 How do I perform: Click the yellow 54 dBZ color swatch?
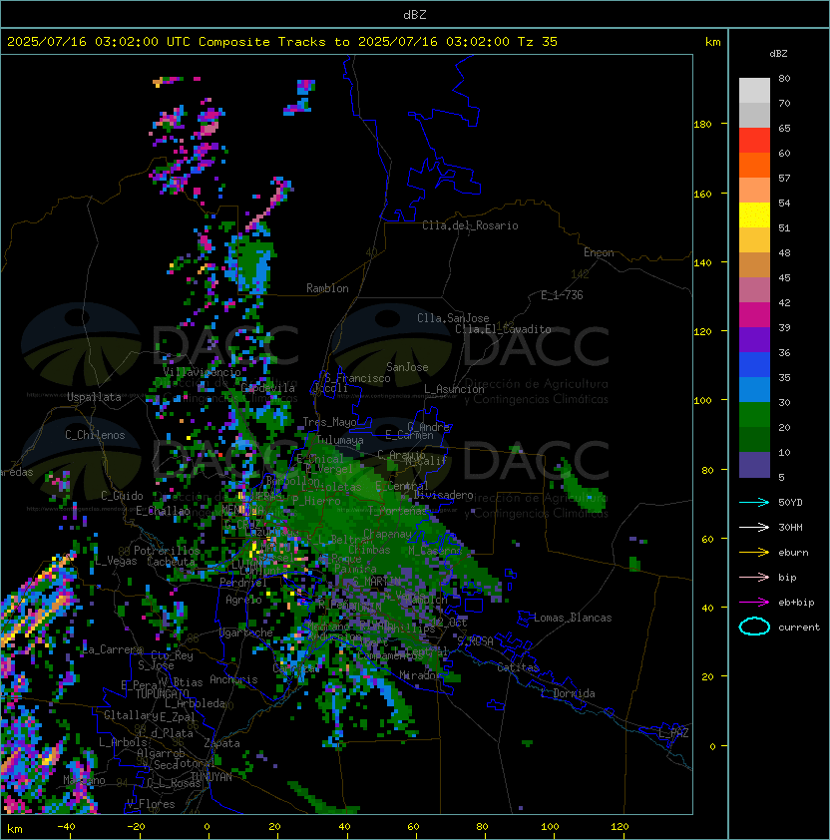pos(754,214)
